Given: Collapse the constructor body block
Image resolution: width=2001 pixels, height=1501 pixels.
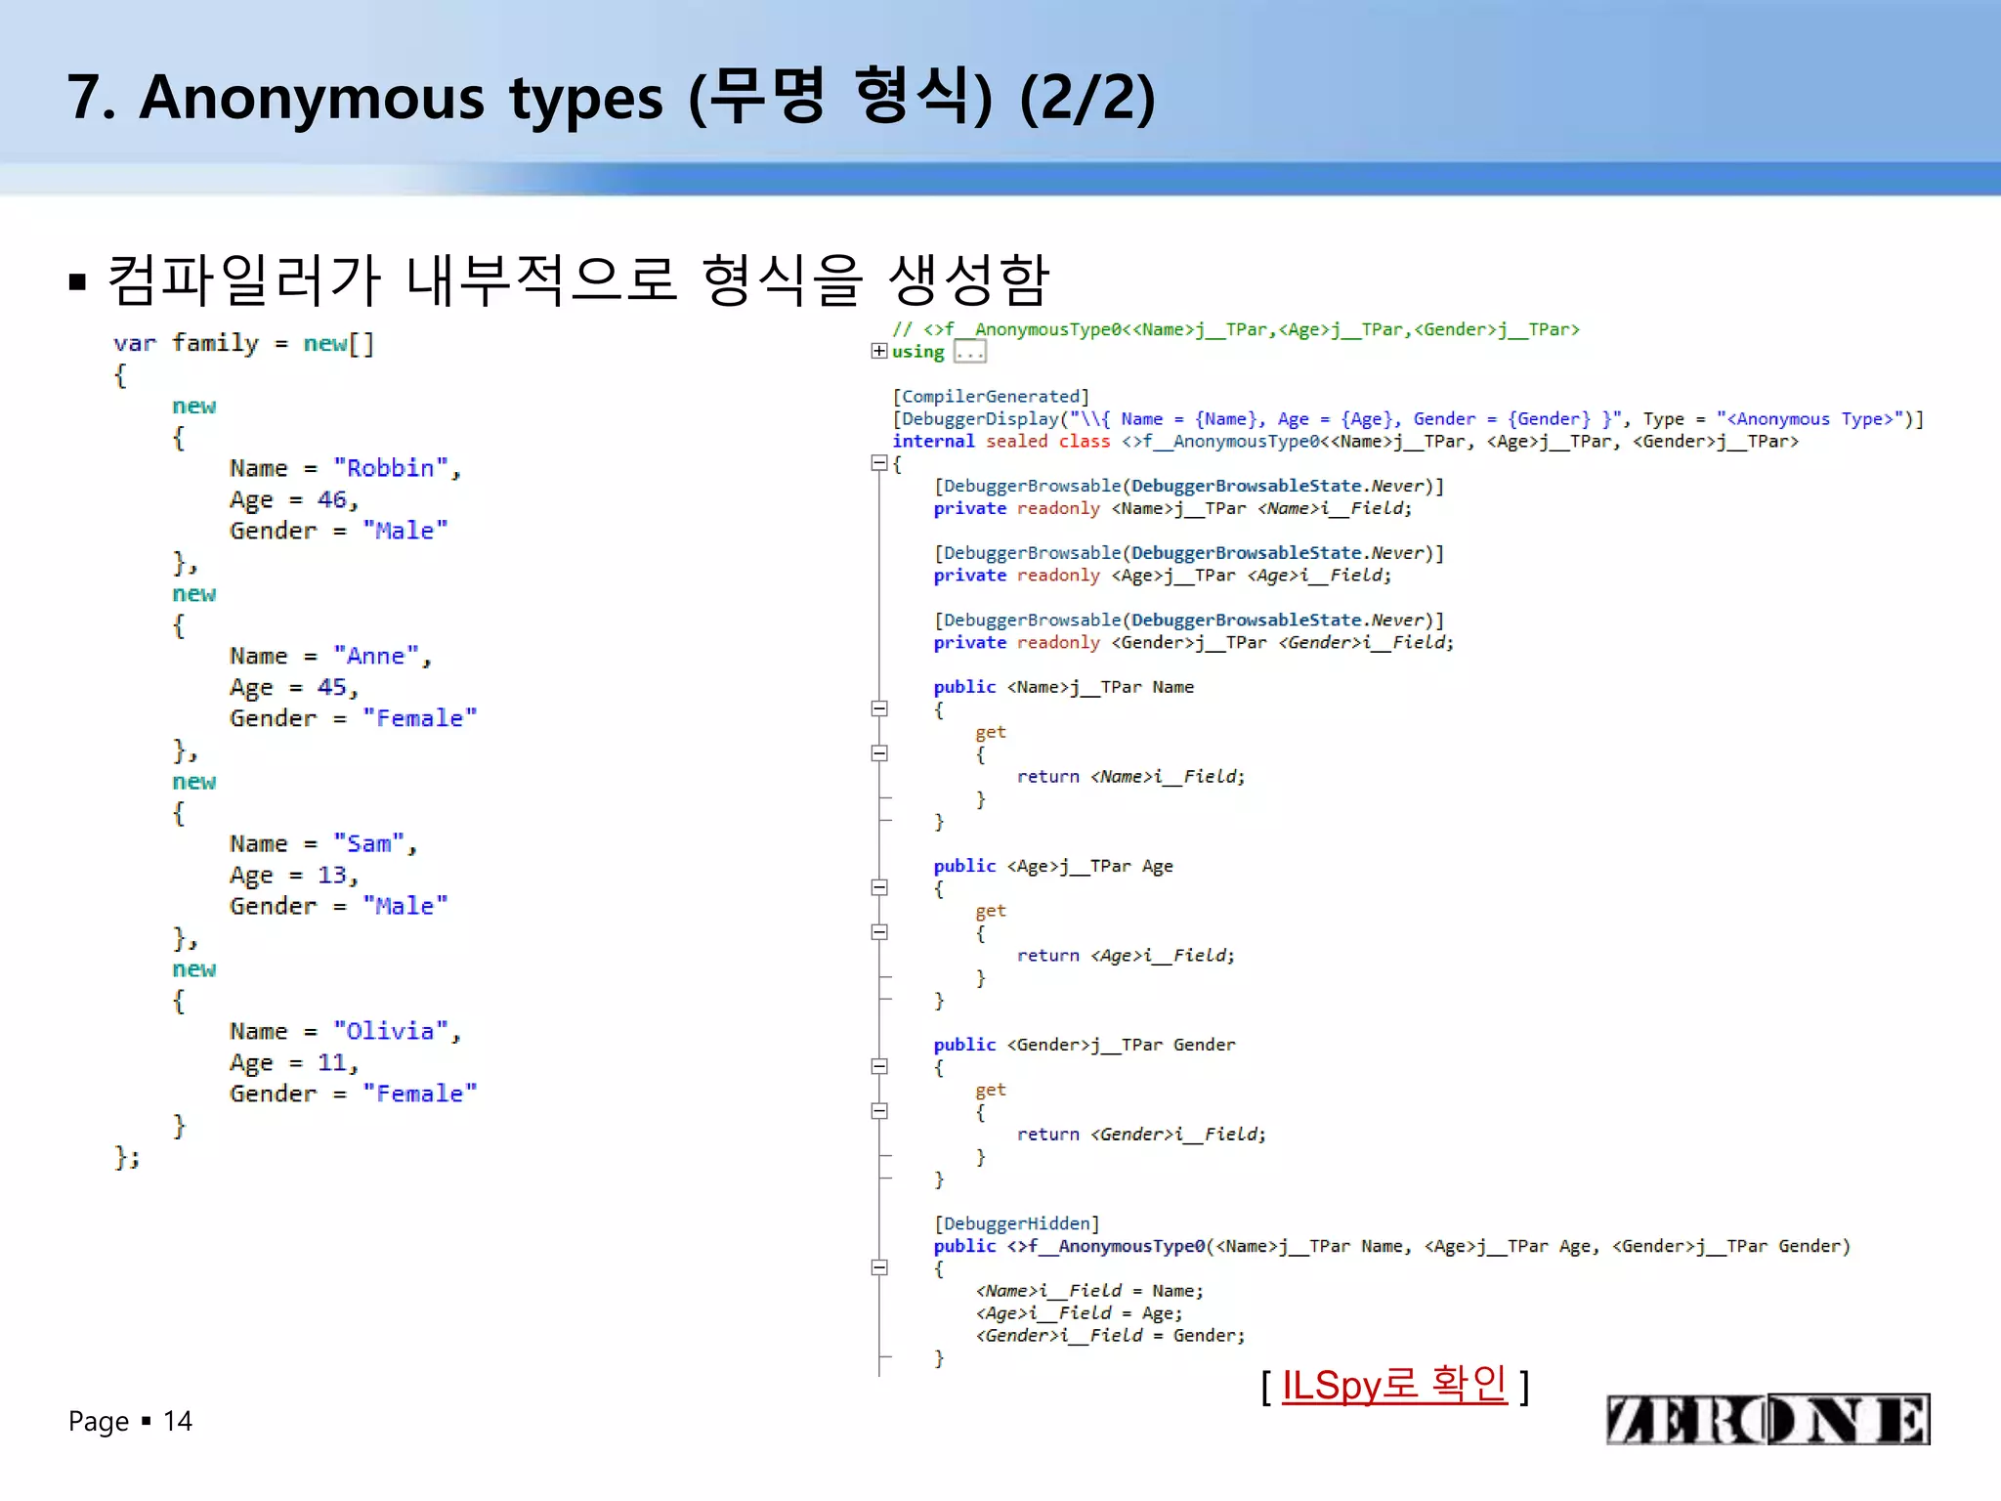Looking at the screenshot, I should [879, 1267].
